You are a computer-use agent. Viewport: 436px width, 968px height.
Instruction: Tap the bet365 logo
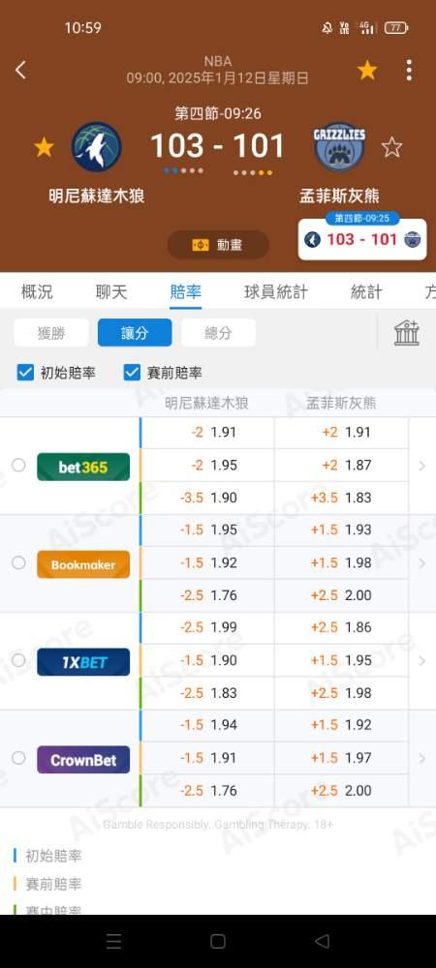point(83,467)
